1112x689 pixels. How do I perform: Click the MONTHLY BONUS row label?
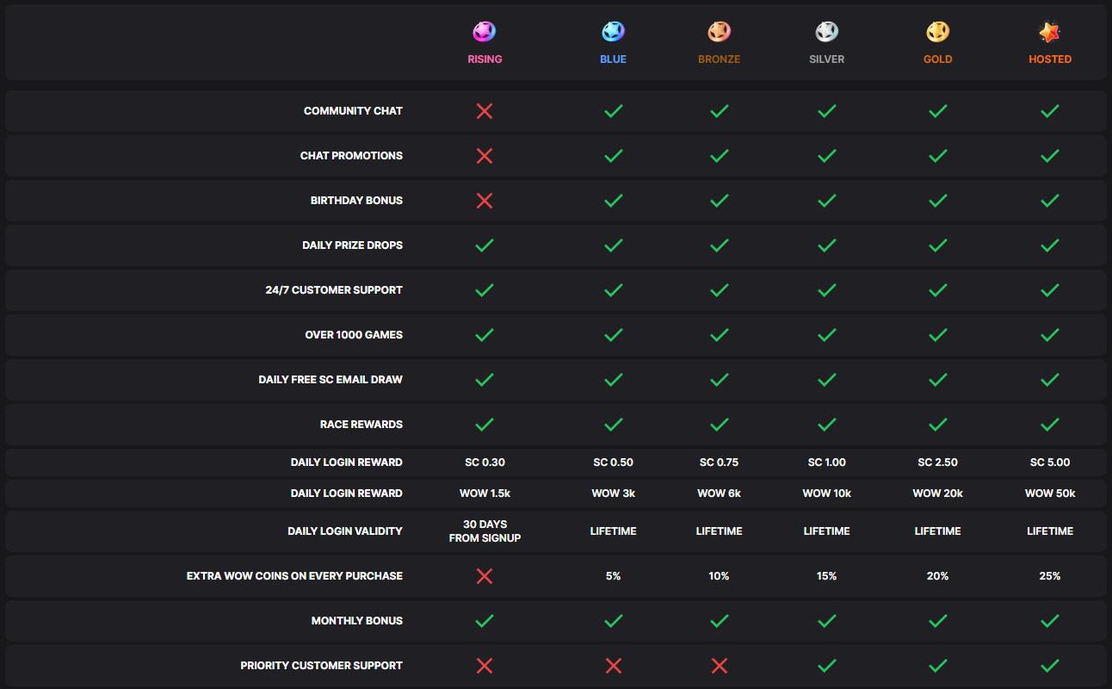(x=357, y=621)
